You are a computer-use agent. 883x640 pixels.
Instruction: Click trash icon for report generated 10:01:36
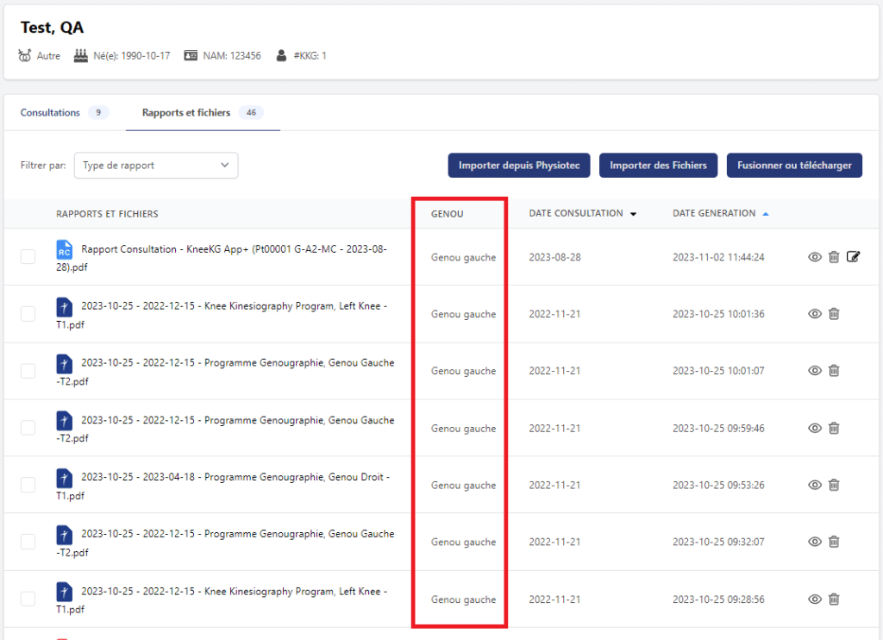834,314
